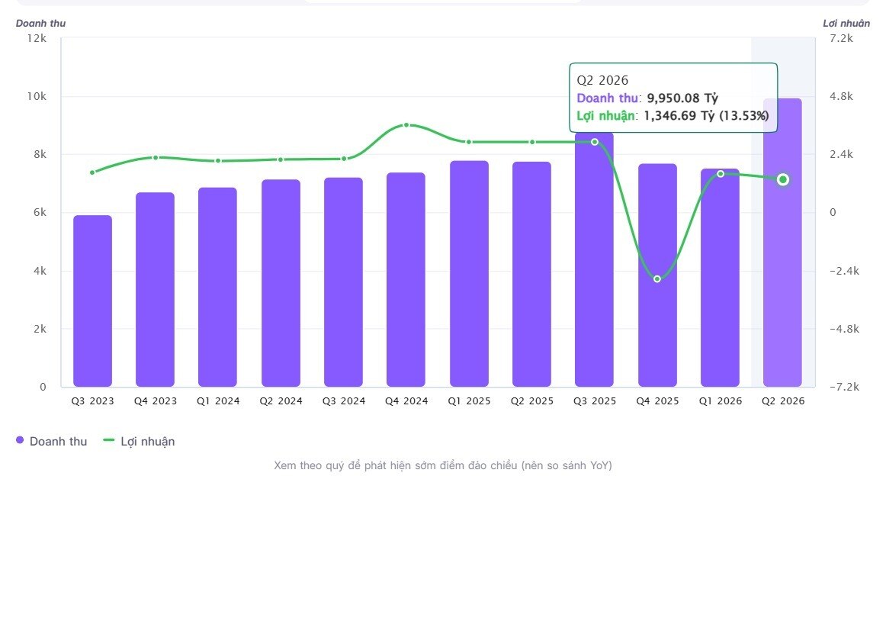Viewport: 886px width, 637px height.
Task: Click the profit line point at Q1 2026
Action: click(721, 174)
